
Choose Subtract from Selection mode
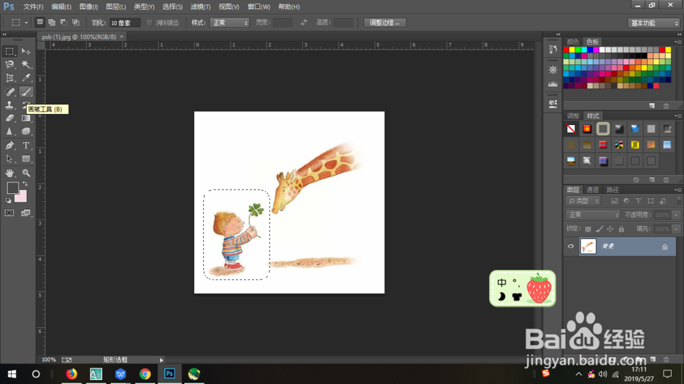pyautogui.click(x=64, y=23)
